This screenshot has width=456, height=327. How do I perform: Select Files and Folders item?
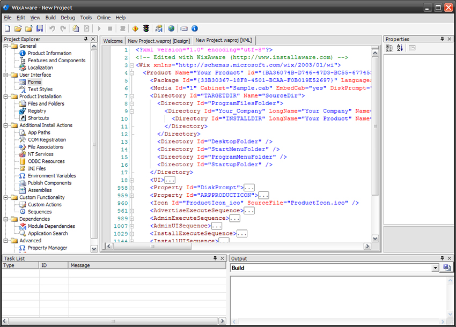click(x=46, y=103)
